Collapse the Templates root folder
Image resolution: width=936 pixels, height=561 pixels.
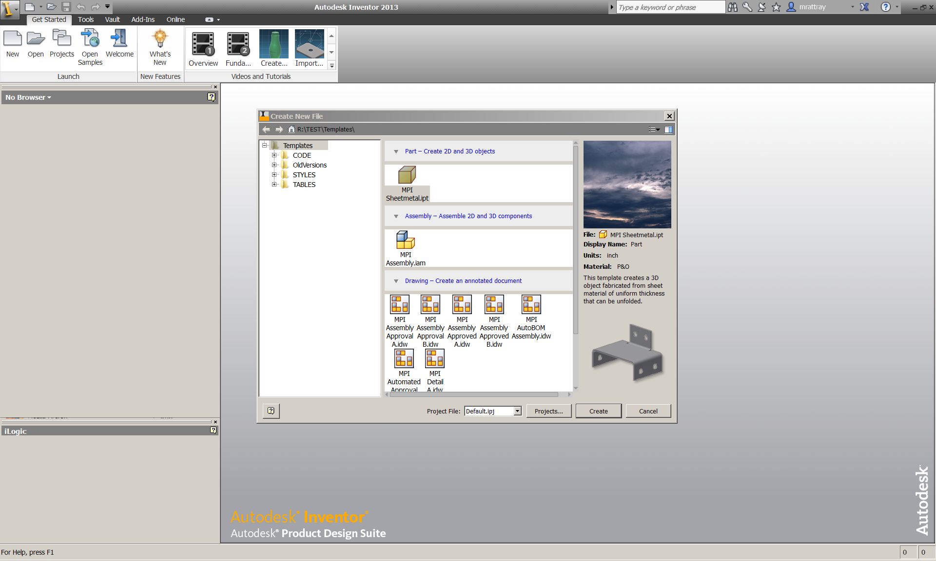pos(265,145)
